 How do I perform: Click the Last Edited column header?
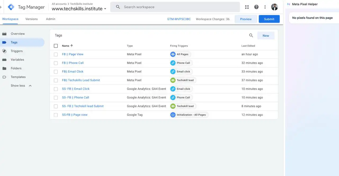(248, 46)
